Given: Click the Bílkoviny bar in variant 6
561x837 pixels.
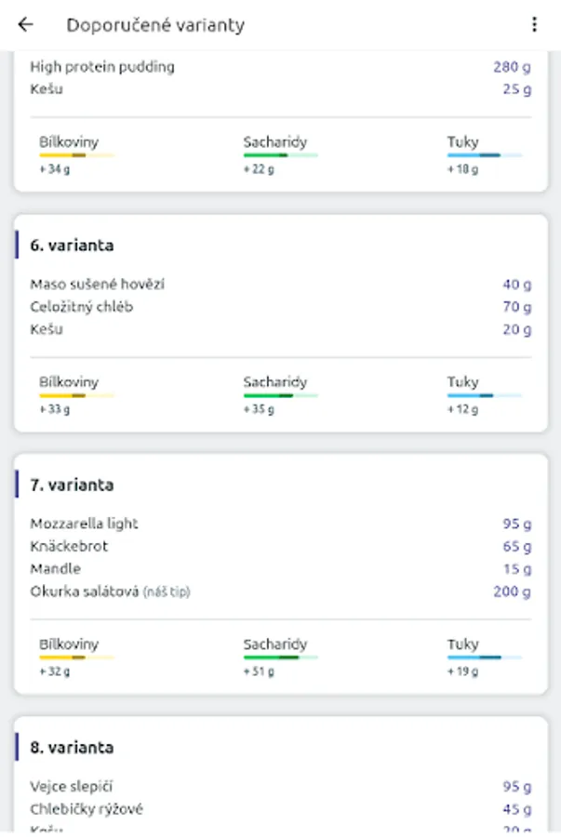Looking at the screenshot, I should point(77,395).
